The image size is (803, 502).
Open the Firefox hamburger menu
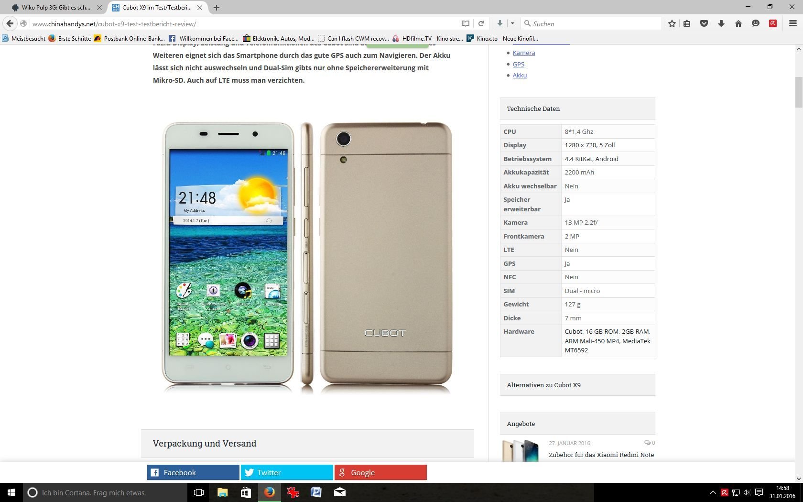pyautogui.click(x=792, y=23)
